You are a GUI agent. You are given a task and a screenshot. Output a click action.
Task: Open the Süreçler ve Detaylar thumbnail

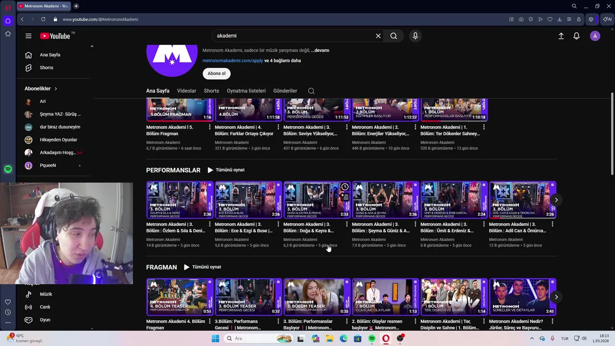[x=523, y=297]
